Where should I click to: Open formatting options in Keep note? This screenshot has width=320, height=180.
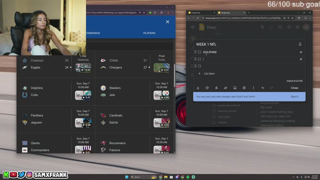pyautogui.click(x=198, y=88)
